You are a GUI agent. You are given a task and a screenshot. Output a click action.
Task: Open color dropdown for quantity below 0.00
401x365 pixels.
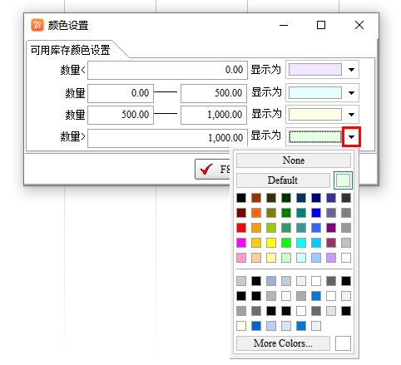351,70
